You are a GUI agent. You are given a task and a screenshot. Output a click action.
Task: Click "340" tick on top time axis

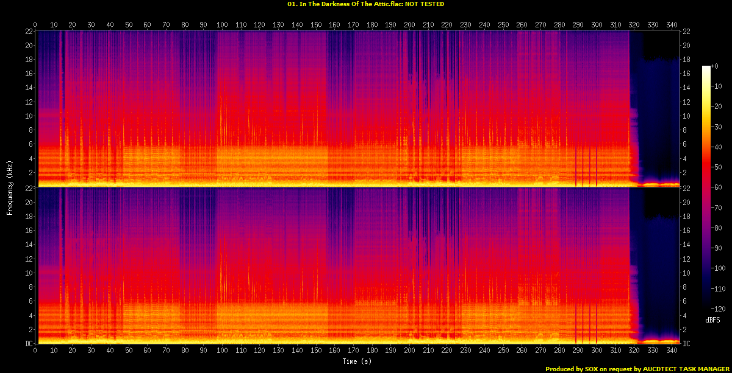pos(671,25)
